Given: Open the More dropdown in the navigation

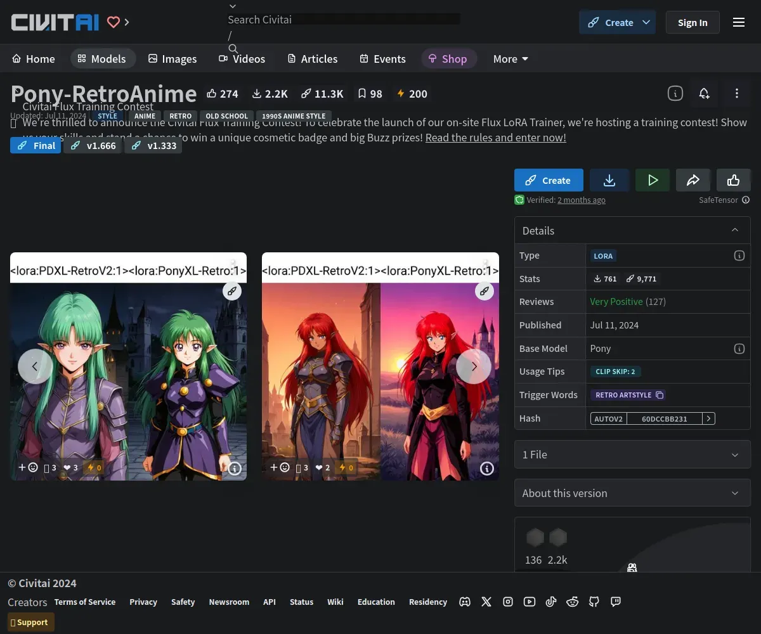Looking at the screenshot, I should [511, 59].
